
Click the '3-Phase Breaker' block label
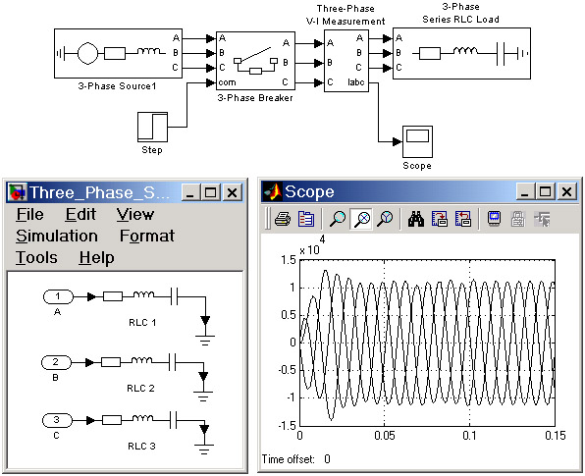pos(255,98)
